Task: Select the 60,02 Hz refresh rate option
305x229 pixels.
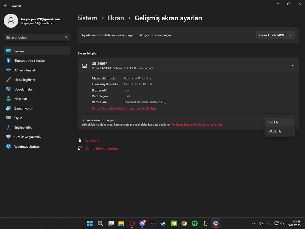Action: point(280,131)
